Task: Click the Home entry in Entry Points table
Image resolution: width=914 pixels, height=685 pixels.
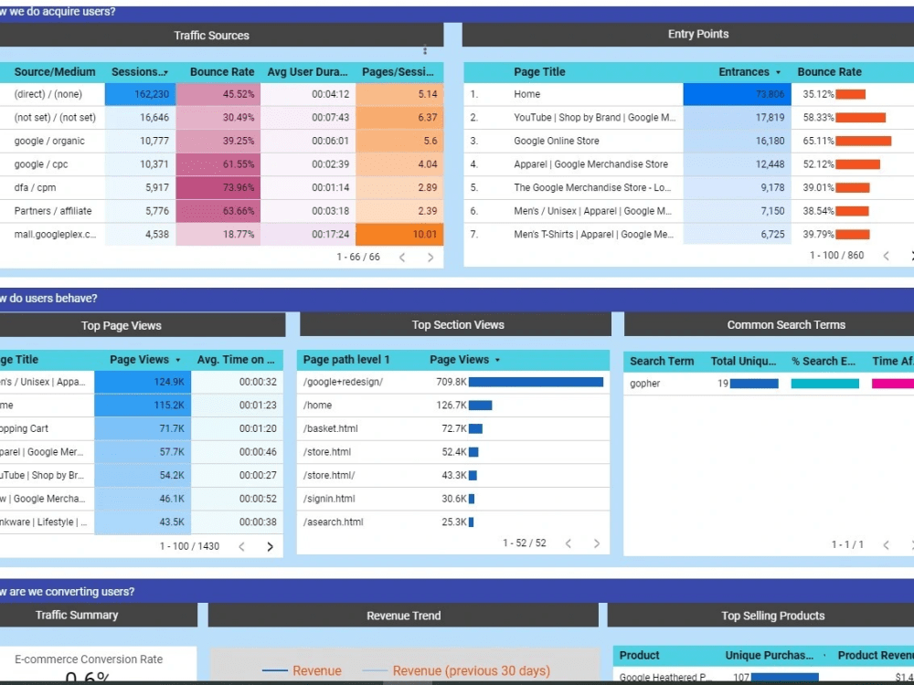Action: click(x=525, y=94)
